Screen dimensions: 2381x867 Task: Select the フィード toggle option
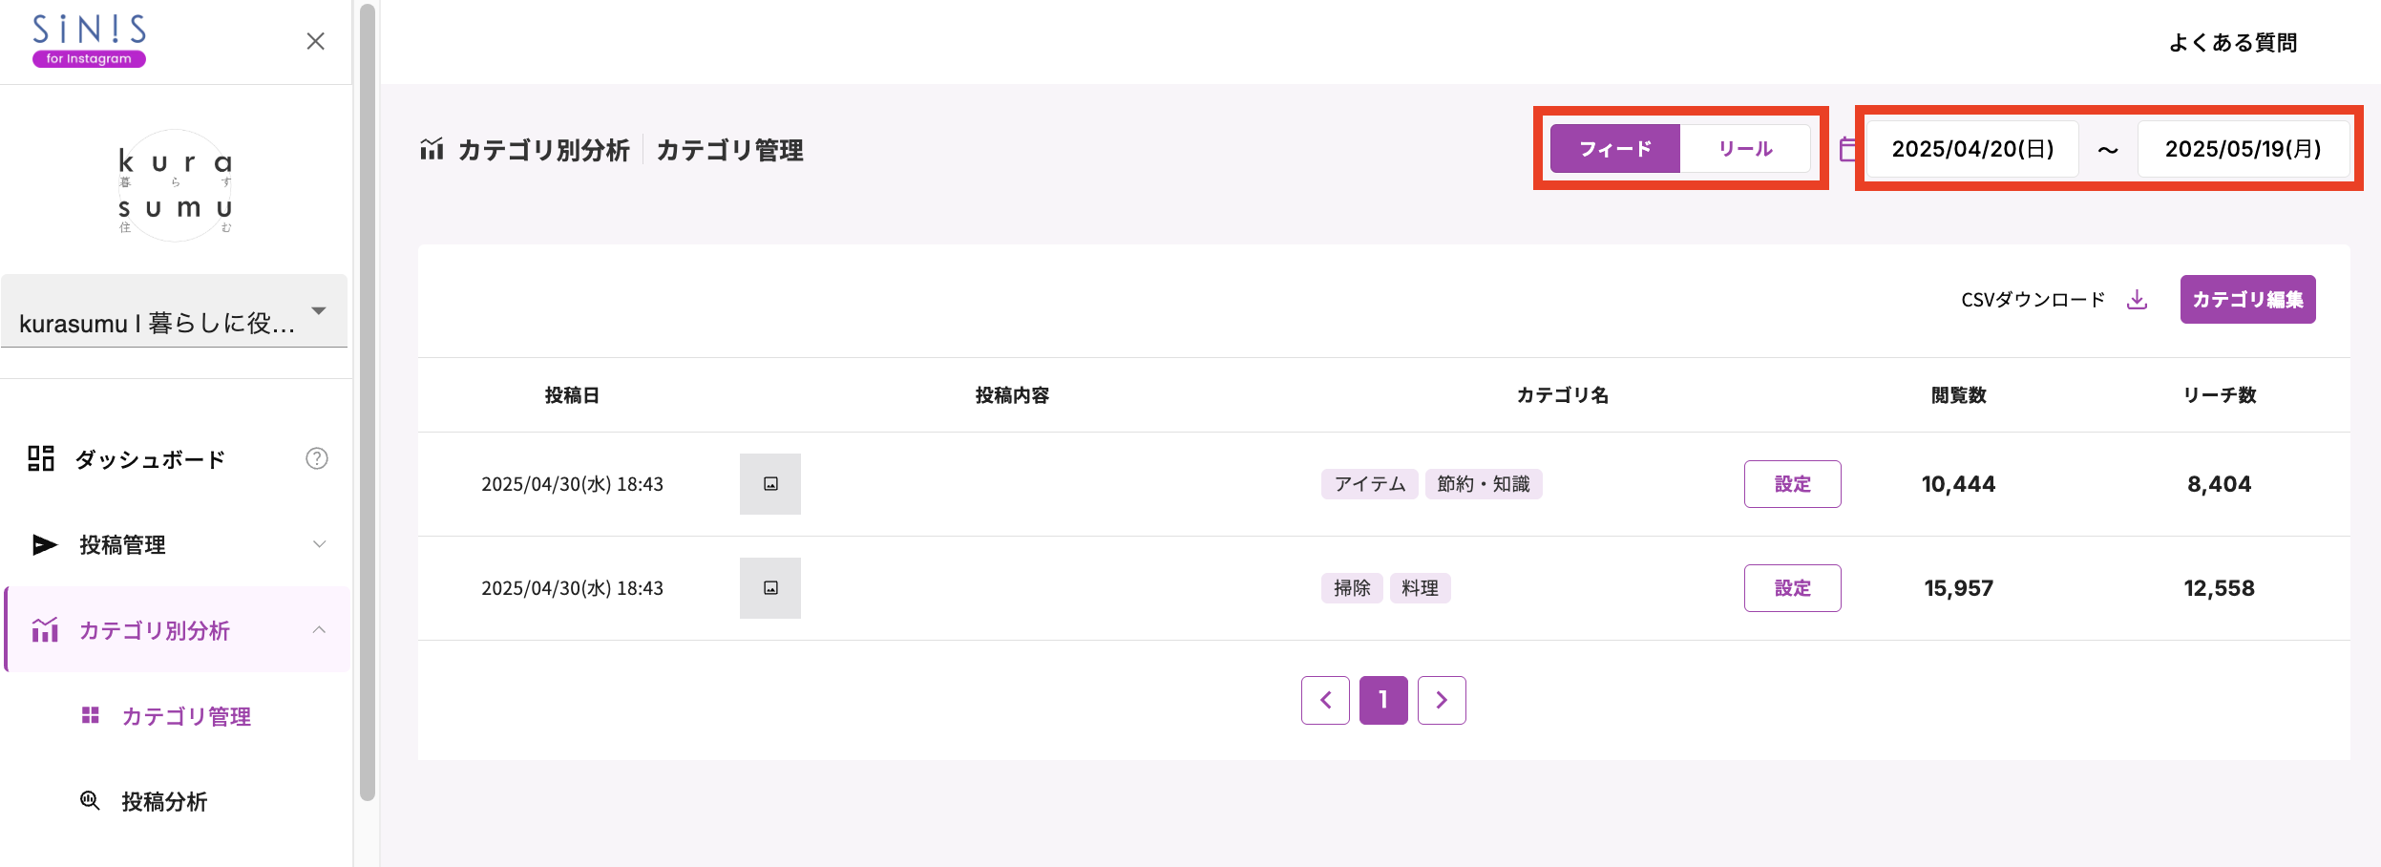point(1614,149)
